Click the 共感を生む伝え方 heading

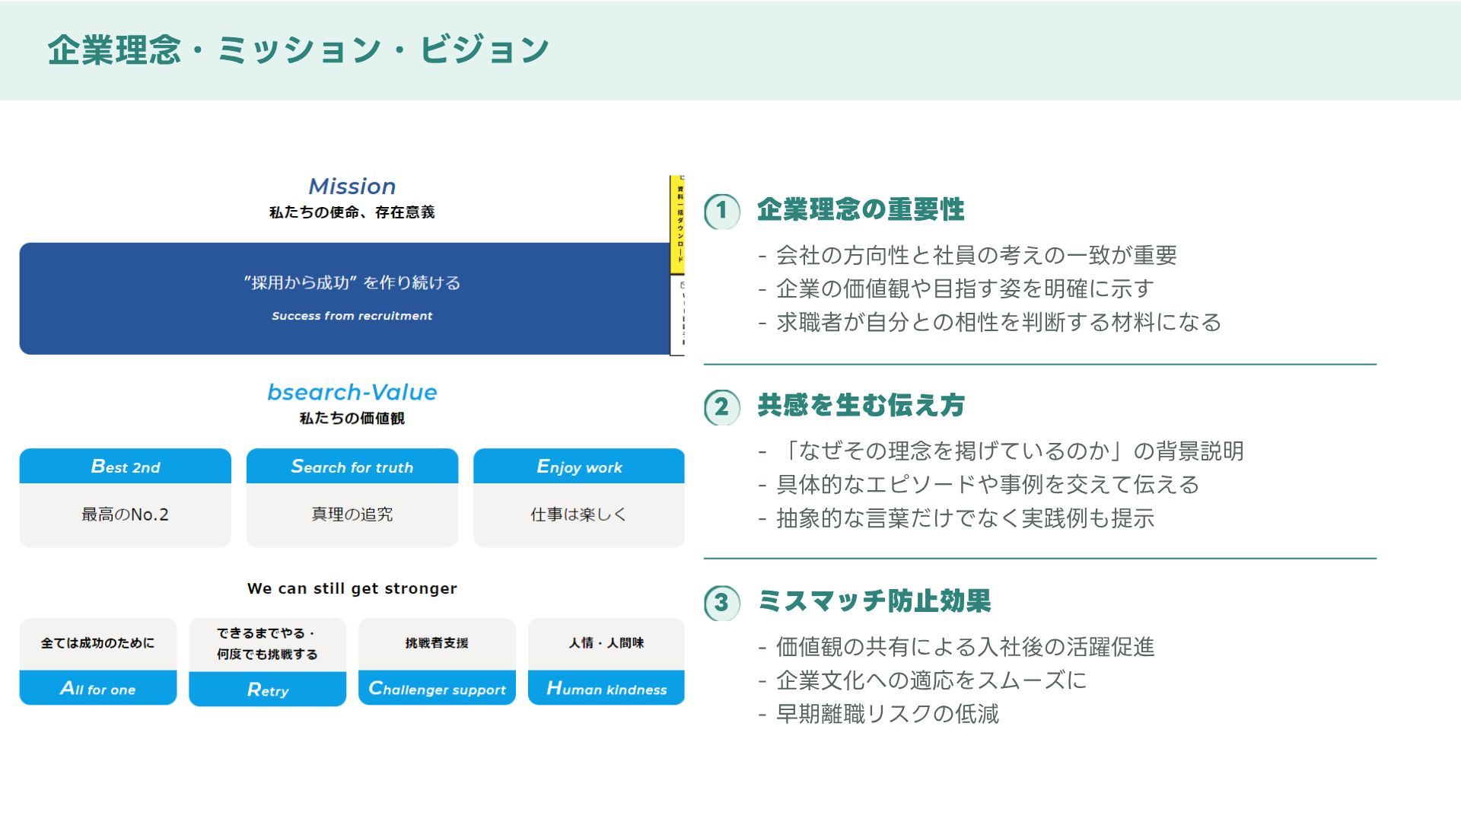861,406
